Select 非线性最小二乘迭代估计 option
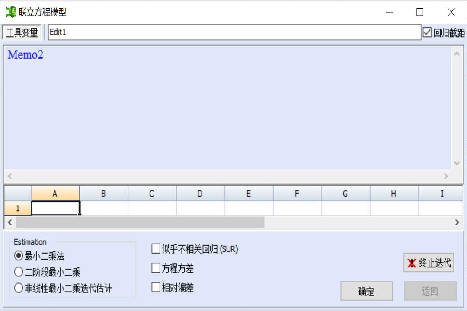Screen dimensions: 467x311 point(18,288)
